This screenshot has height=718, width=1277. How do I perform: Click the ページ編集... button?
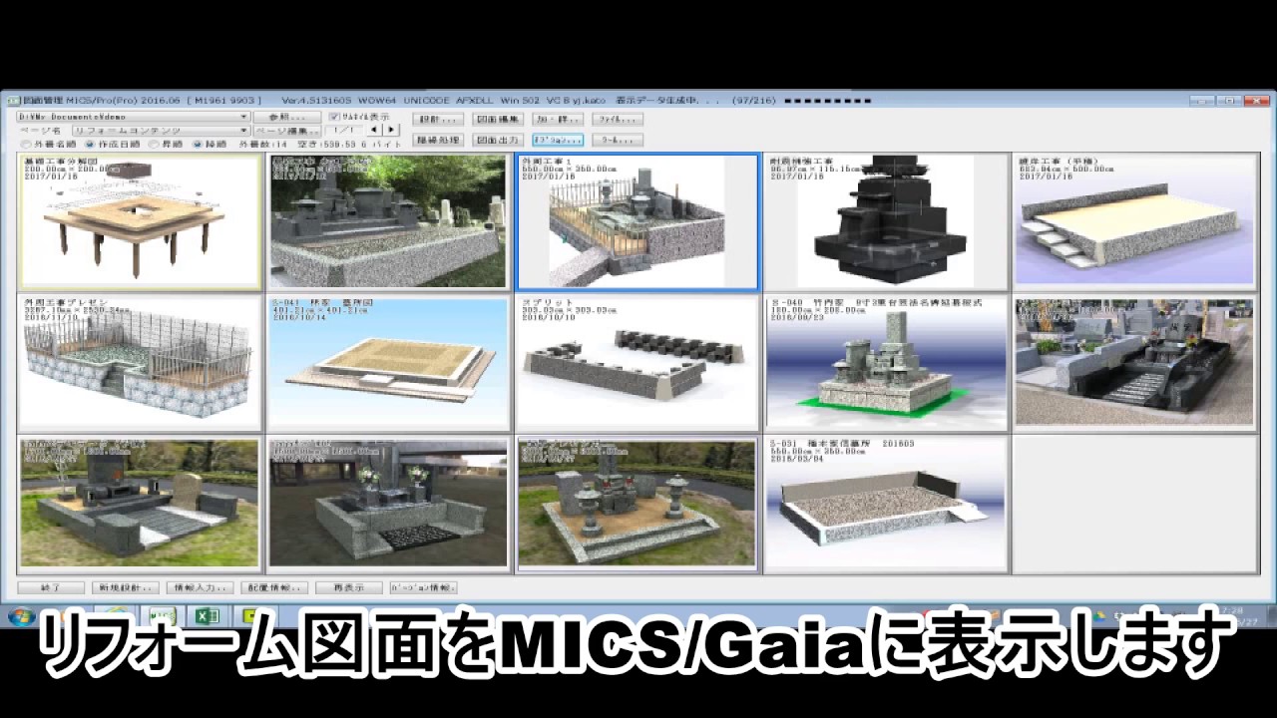pos(286,131)
